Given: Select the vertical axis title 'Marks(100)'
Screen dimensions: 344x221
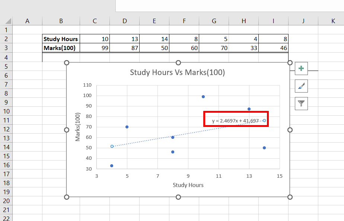Looking at the screenshot, I should pos(78,127).
